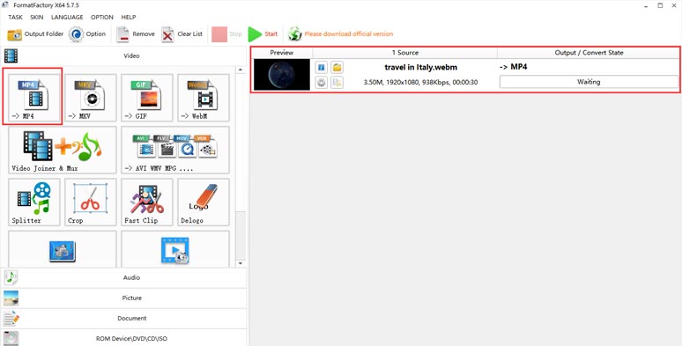Click the scroll down arrow in the Video panel

coord(241,263)
